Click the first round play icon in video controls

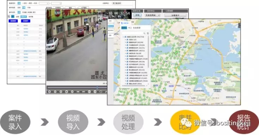tap(49, 92)
